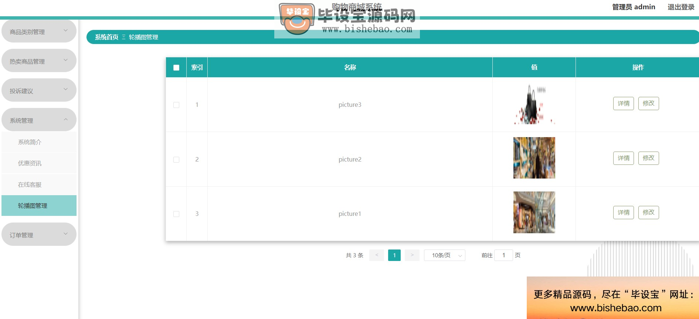
Task: Open the 10条/页 page size dropdown
Action: (x=444, y=255)
